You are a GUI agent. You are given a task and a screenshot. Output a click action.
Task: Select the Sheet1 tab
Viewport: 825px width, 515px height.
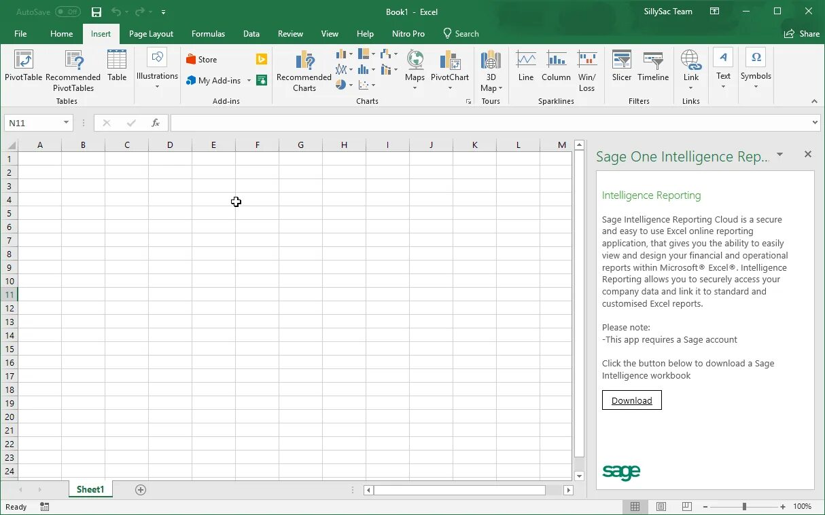[x=90, y=489]
